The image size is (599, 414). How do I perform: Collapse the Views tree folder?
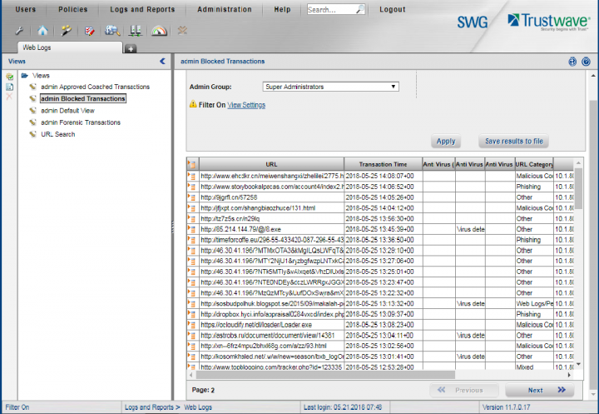click(24, 75)
